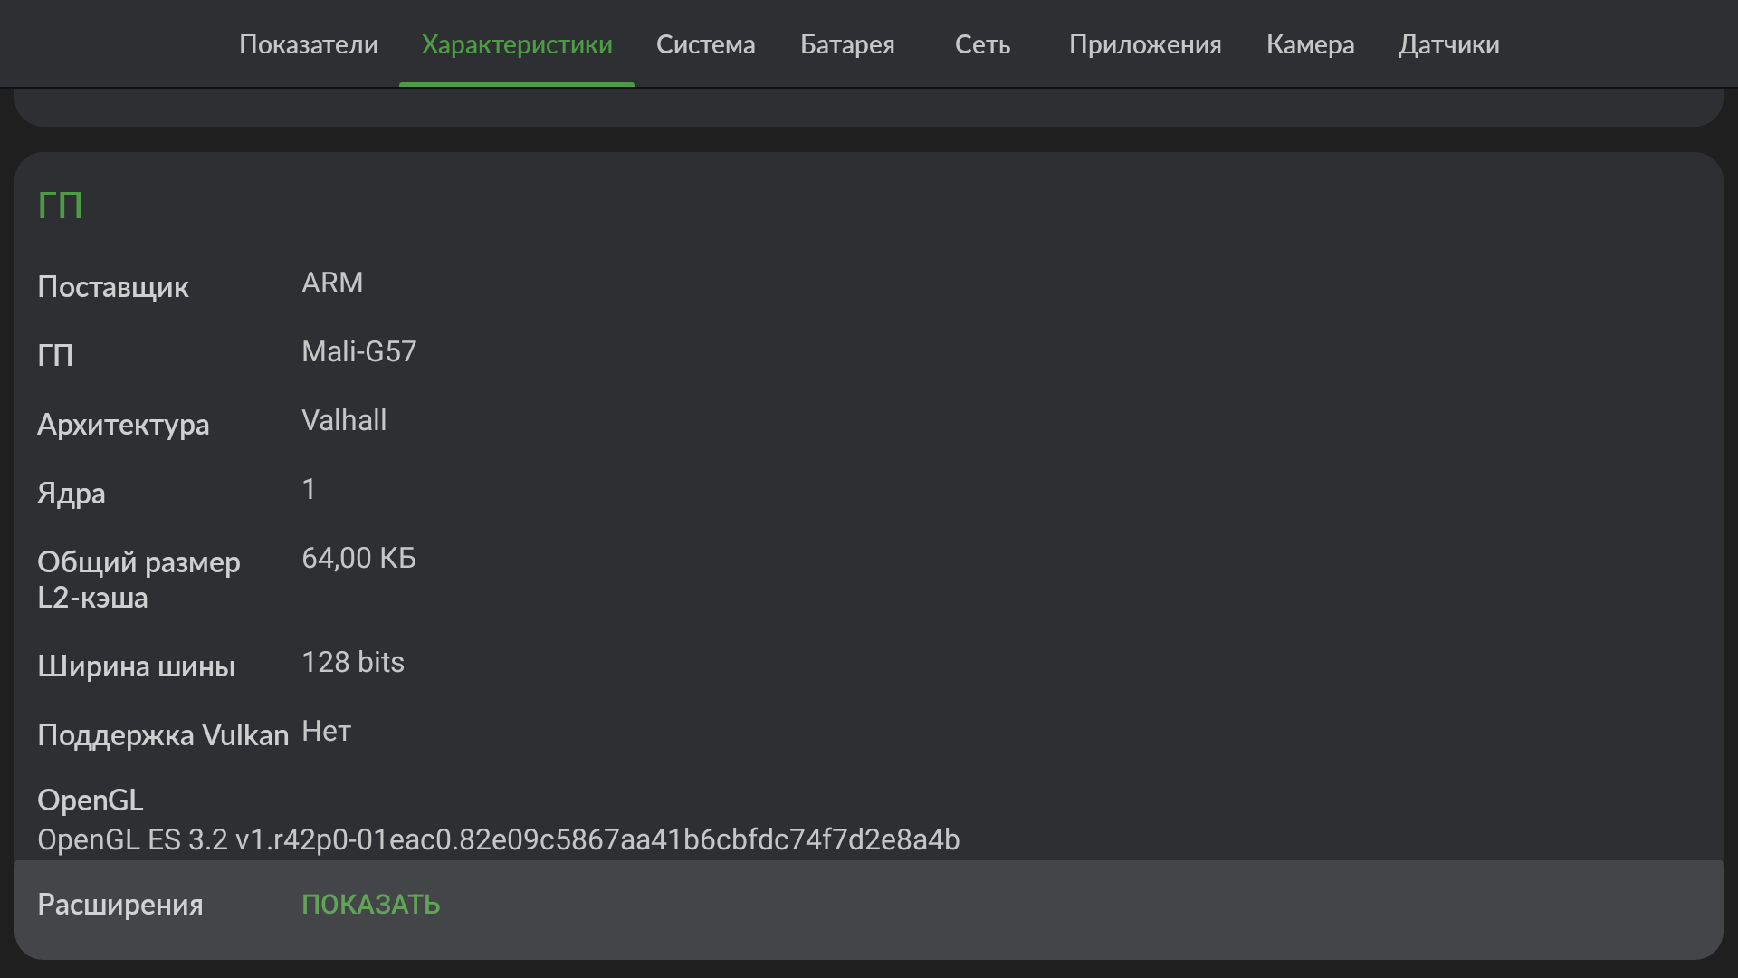Open the Датчики tab
The image size is (1738, 978).
click(1448, 44)
